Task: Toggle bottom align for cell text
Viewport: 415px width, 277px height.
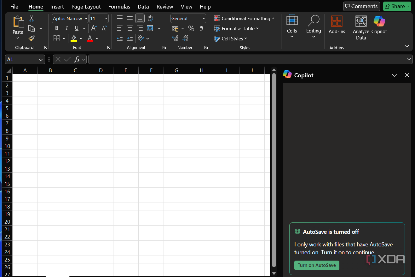Action: pos(140,18)
